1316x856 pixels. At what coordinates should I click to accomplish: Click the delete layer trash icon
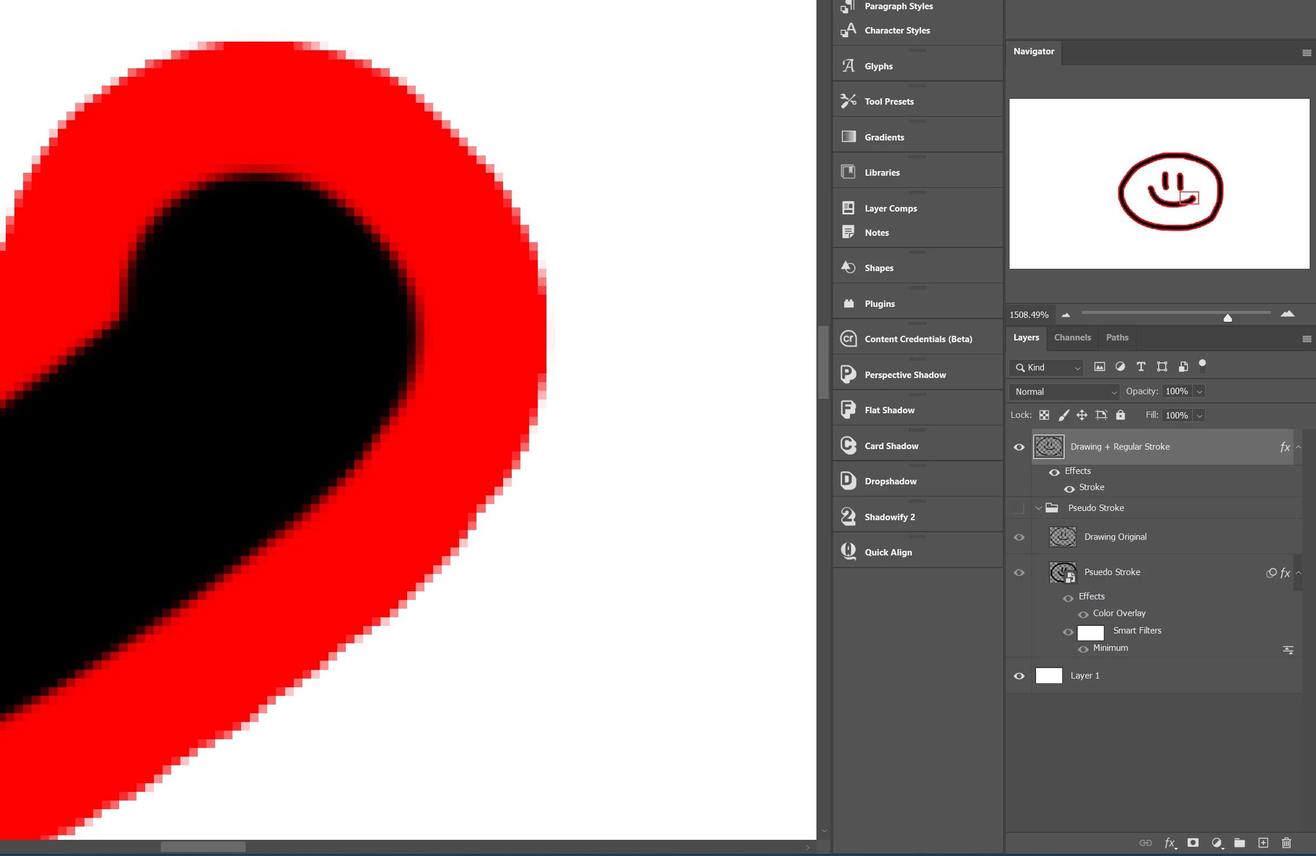tap(1286, 843)
